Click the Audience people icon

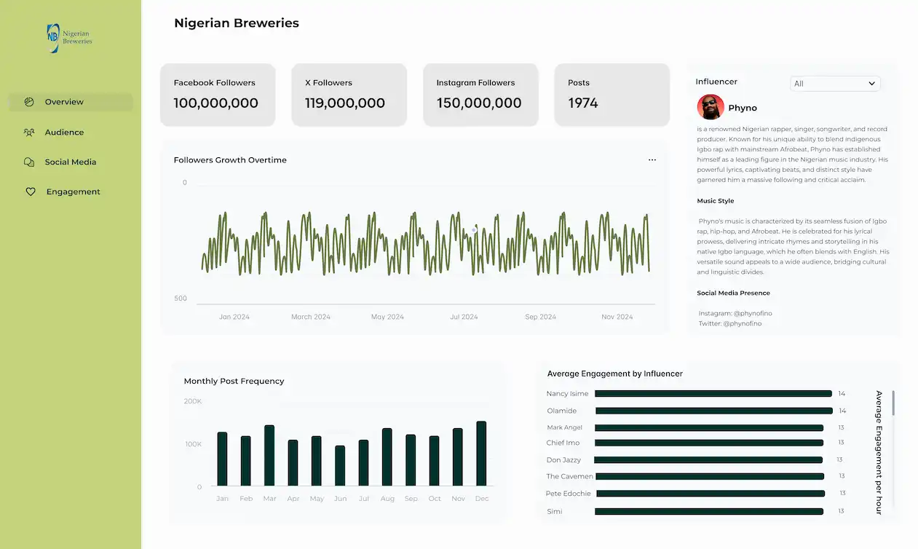(x=29, y=133)
